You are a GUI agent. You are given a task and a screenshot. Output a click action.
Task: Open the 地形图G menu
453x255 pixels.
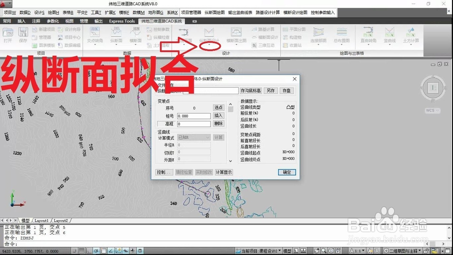156,12
